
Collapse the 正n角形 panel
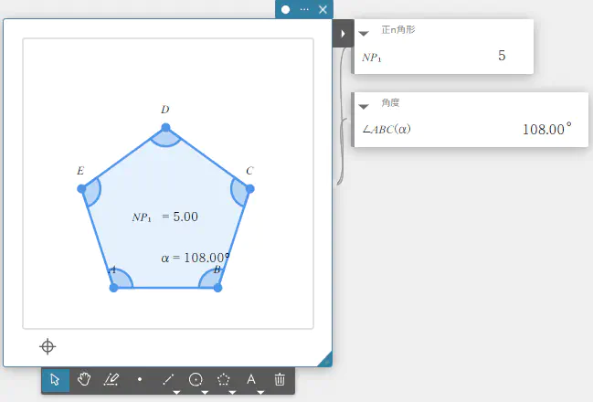coord(364,33)
